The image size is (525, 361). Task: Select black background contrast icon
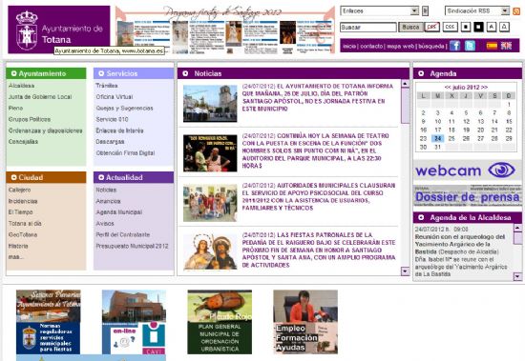point(478,27)
